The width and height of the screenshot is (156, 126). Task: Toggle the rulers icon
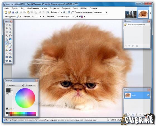(72, 12)
